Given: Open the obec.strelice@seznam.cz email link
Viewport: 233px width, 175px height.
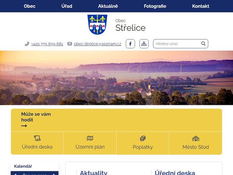Looking at the screenshot, I should coord(97,44).
